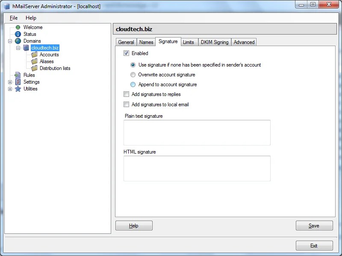This screenshot has height=256, width=342.
Task: Minimize the hMailServer Administrator window
Action: 301,4
